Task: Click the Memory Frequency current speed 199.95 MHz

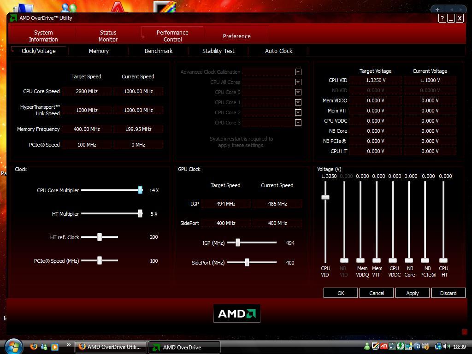Action: (138, 129)
